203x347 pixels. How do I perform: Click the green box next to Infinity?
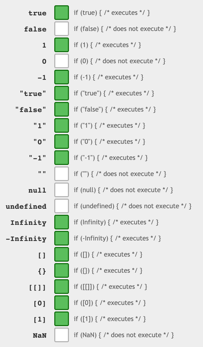click(61, 222)
